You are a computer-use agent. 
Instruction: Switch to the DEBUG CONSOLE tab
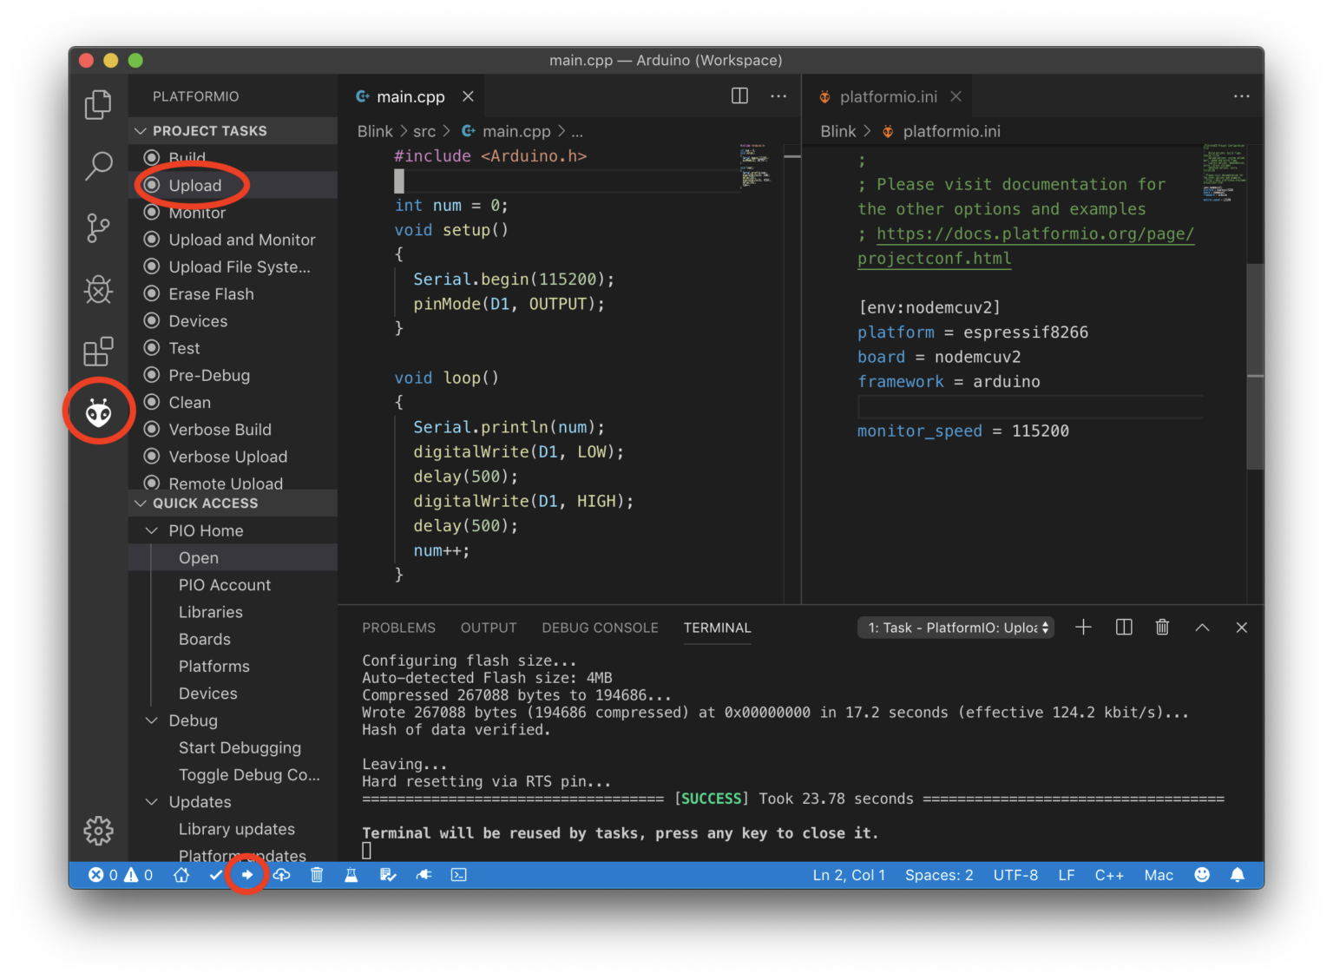tap(600, 628)
